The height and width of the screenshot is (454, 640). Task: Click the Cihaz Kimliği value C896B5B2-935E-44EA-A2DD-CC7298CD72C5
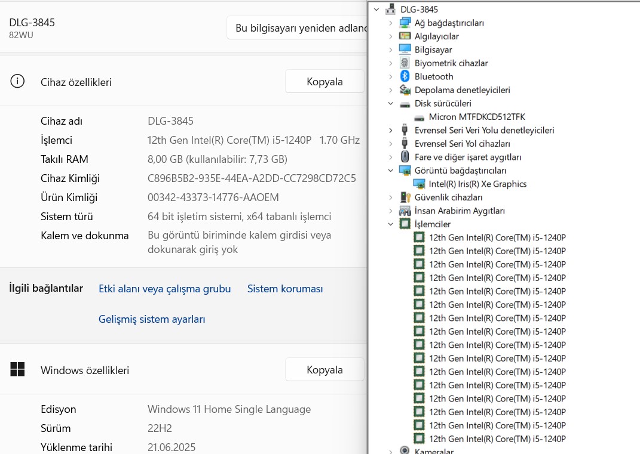tap(252, 178)
